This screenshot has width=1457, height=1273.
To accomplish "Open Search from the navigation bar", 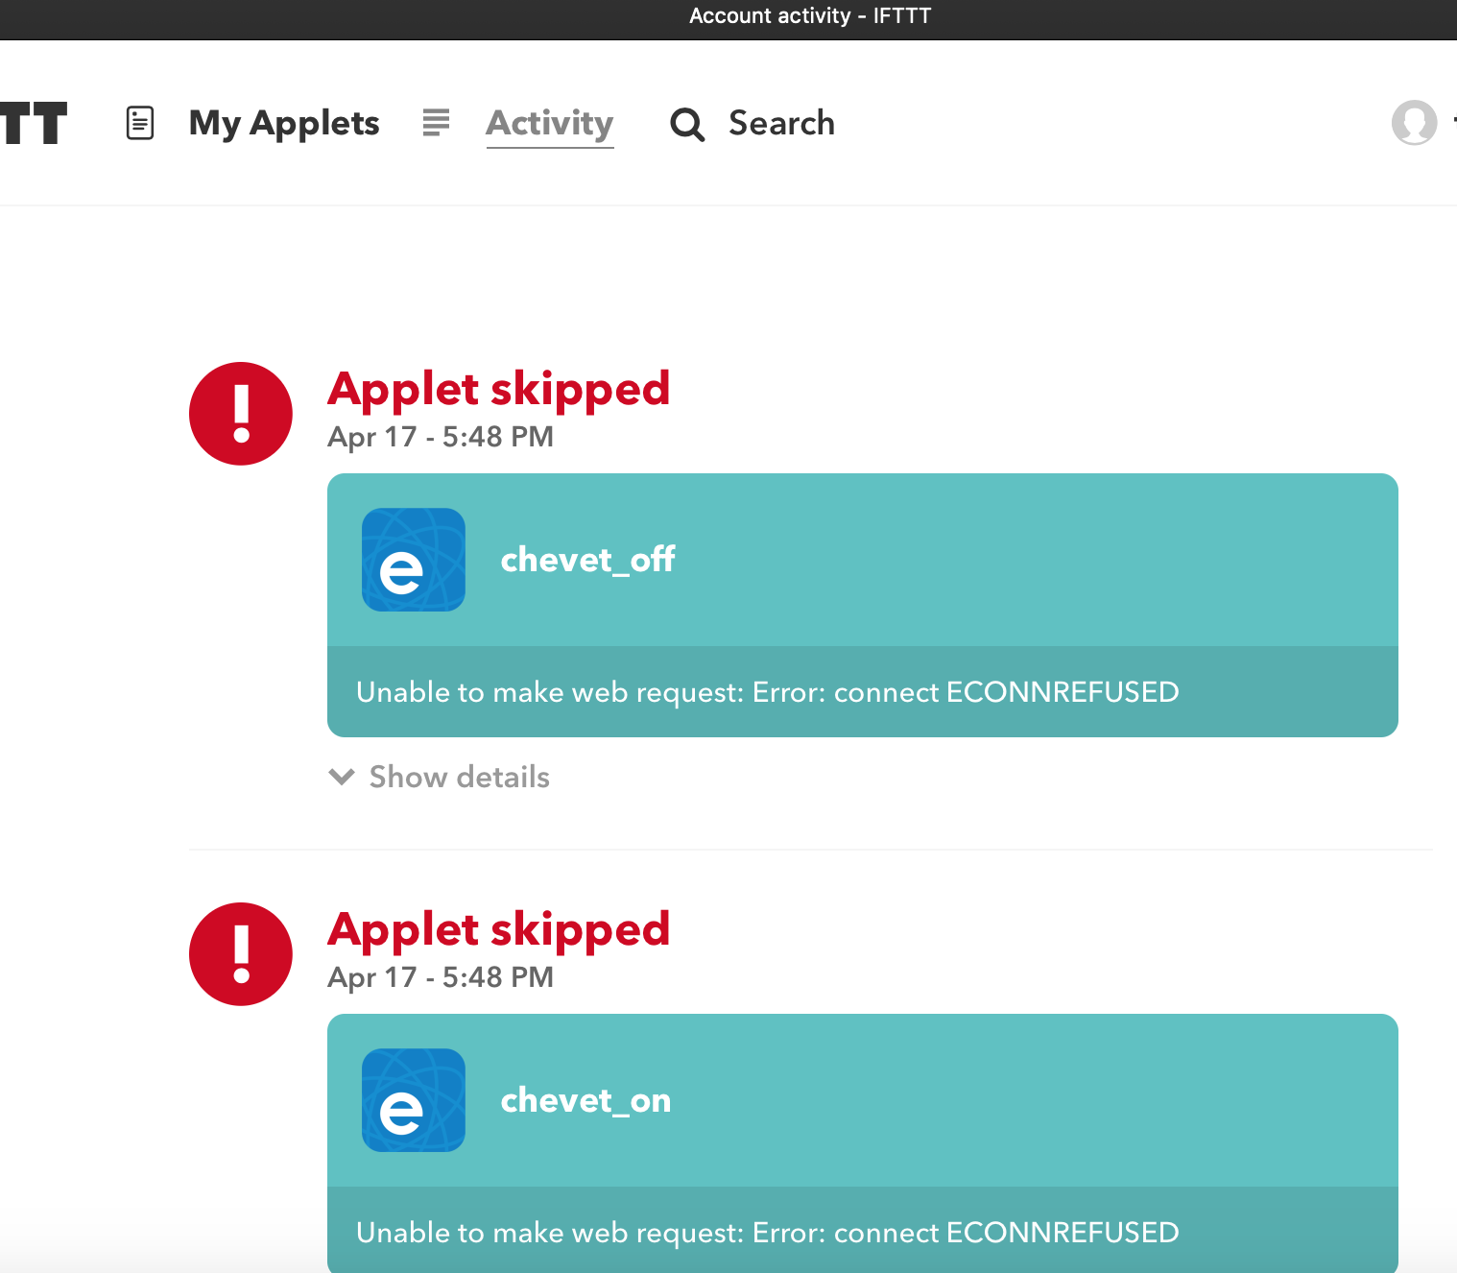I will point(781,123).
